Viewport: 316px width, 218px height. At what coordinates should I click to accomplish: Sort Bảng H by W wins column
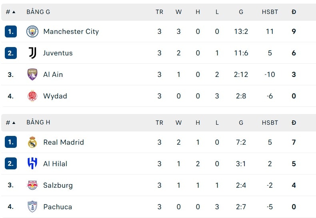tap(178, 123)
